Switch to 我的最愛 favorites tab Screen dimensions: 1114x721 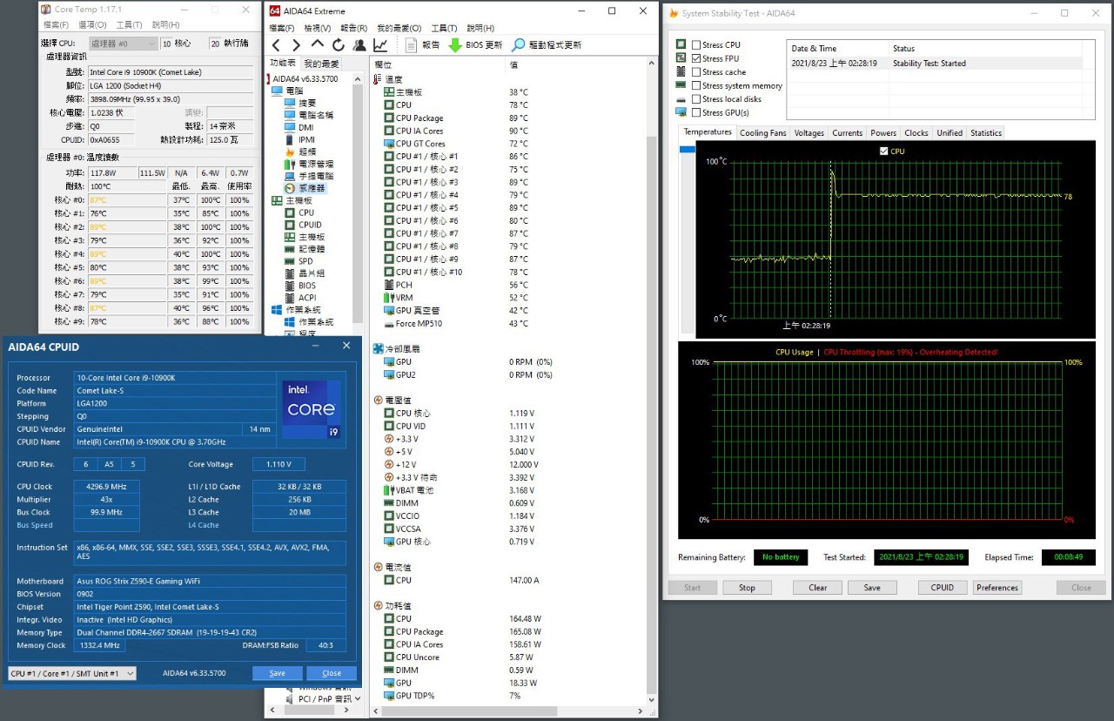coord(321,64)
